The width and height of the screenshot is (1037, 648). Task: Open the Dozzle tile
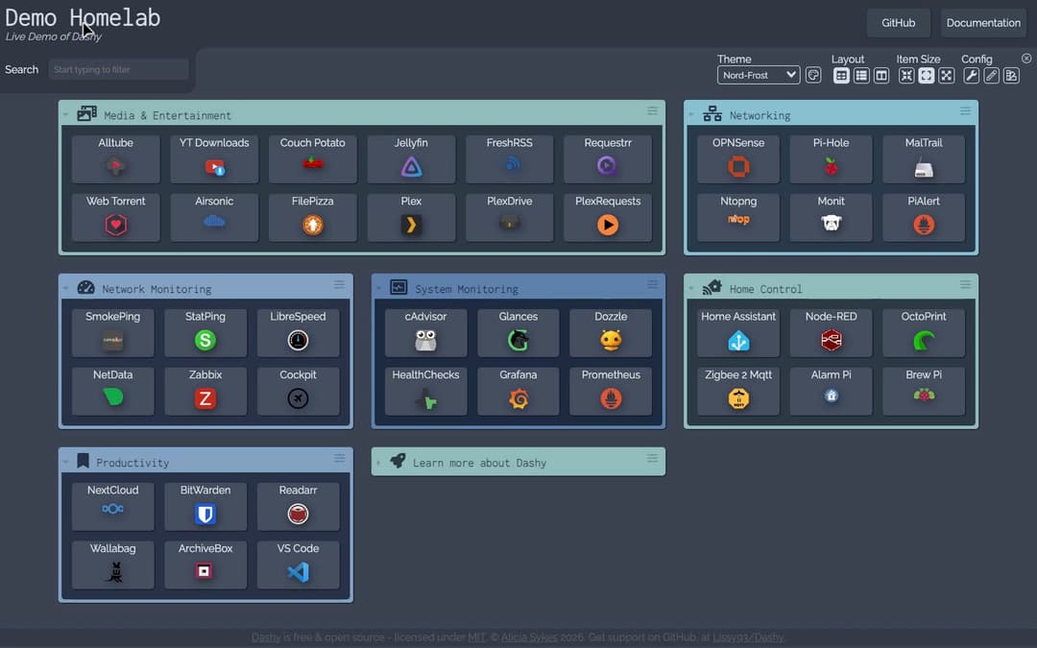(x=611, y=332)
